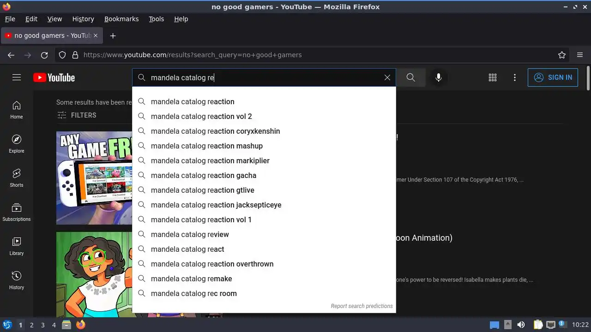Choose suggestion 'mandela catalog reaction vol 2'

tap(264, 116)
